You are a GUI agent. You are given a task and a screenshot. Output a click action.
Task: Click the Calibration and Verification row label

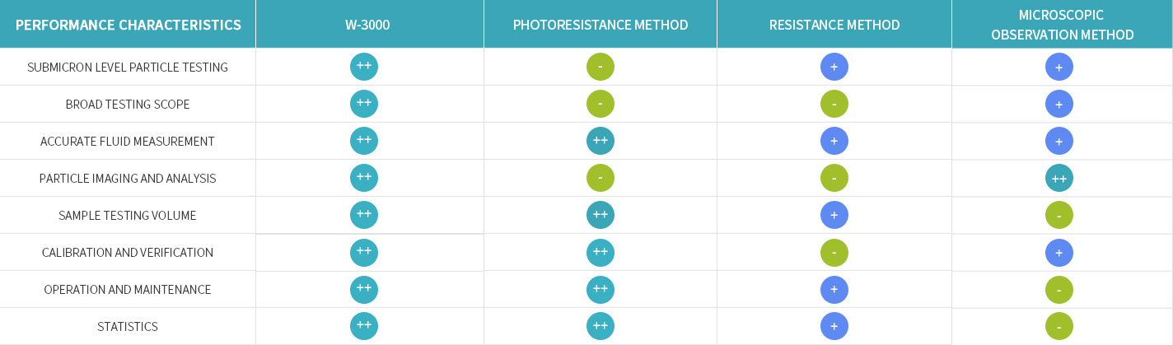(x=128, y=252)
